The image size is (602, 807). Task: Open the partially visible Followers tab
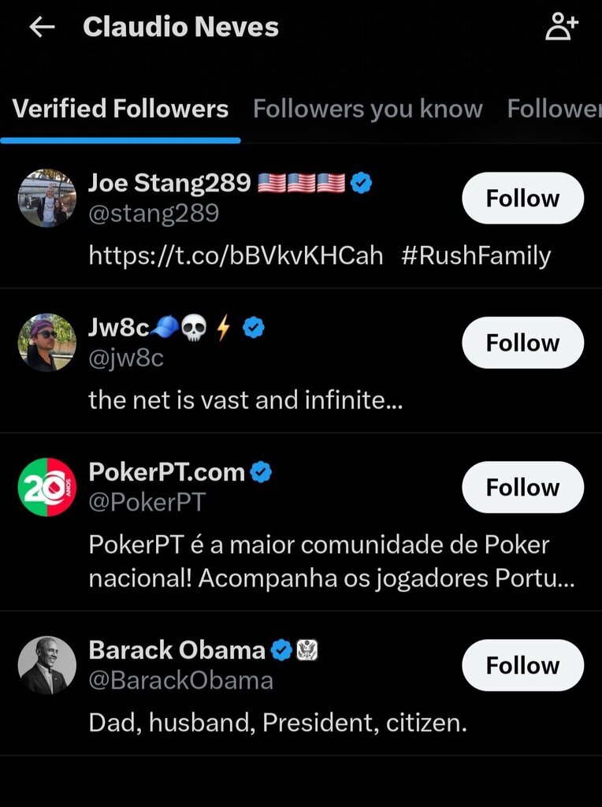coord(553,109)
